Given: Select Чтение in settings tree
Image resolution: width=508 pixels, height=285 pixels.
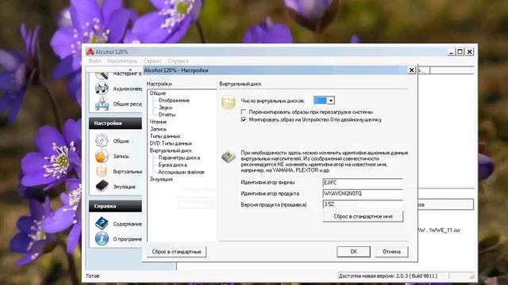Looking at the screenshot, I should (158, 122).
